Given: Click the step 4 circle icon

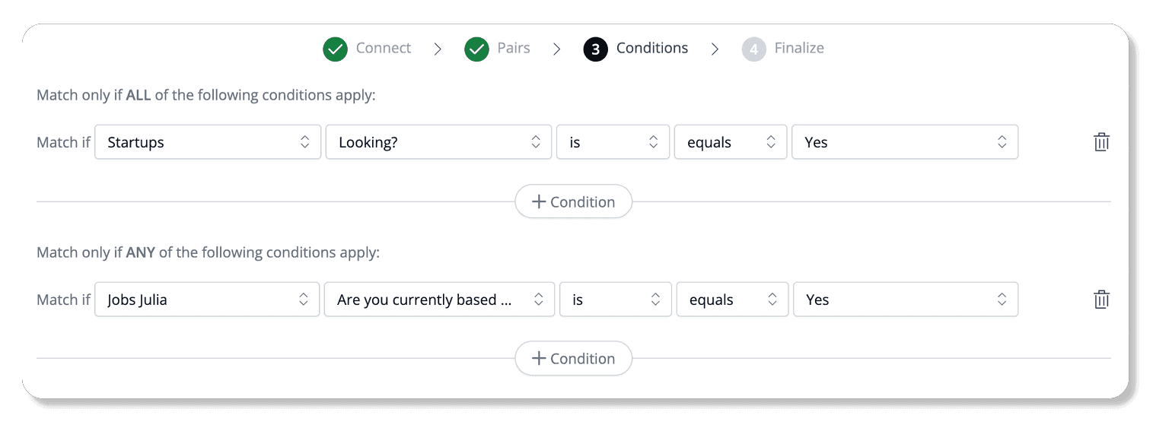Looking at the screenshot, I should tap(753, 49).
